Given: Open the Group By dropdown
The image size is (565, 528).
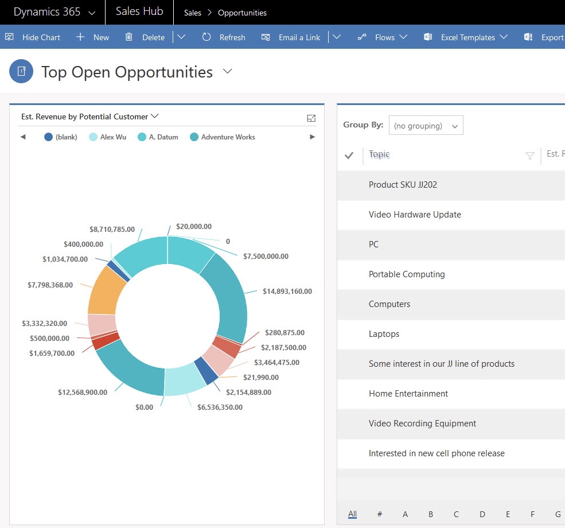Looking at the screenshot, I should pyautogui.click(x=426, y=126).
